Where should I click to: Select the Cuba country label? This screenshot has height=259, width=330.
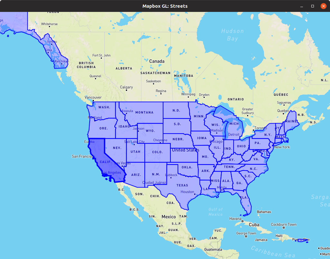pyautogui.click(x=255, y=225)
